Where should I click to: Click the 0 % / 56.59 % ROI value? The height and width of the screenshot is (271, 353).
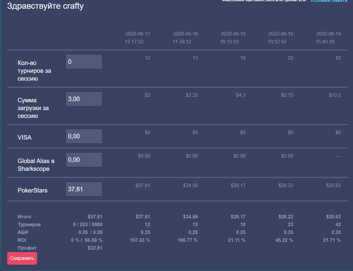87,240
